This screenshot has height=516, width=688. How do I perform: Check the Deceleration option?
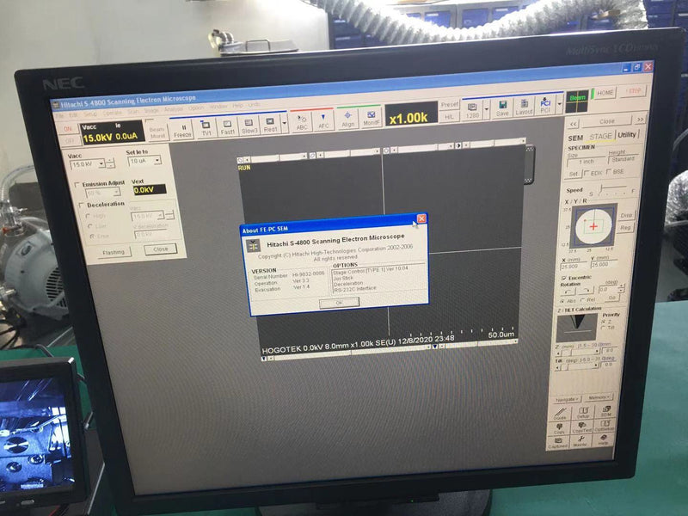(x=81, y=206)
